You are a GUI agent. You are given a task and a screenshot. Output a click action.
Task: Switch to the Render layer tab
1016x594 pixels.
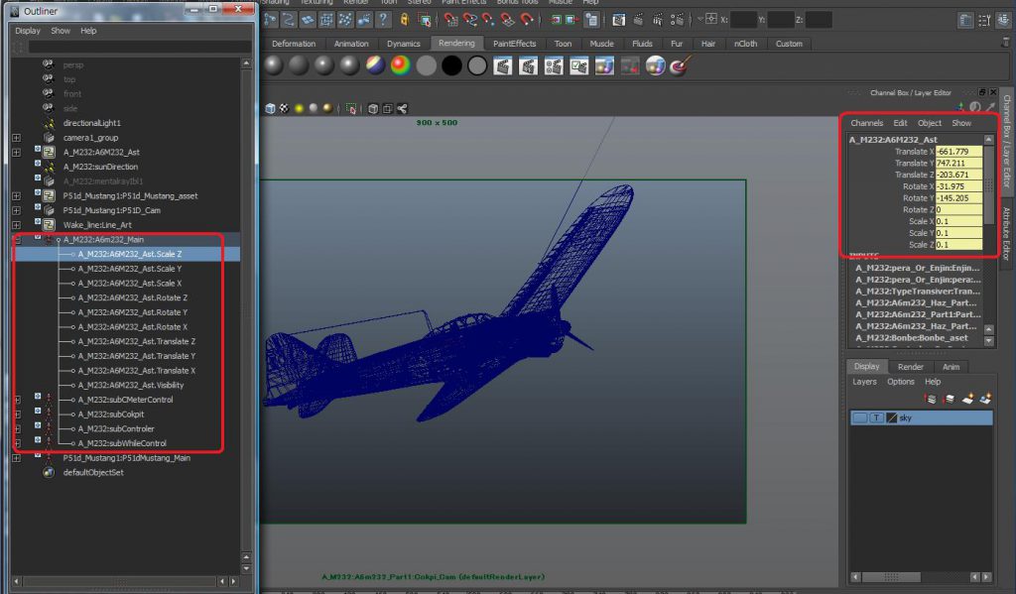click(911, 367)
